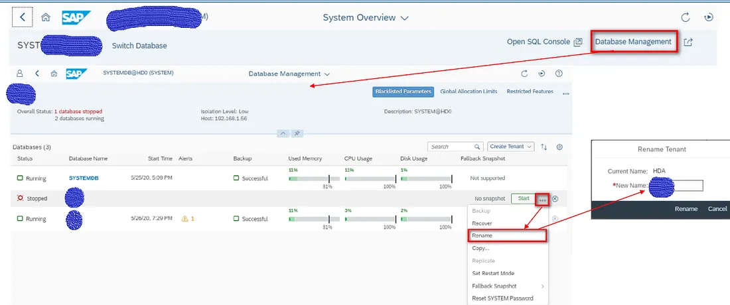Open the Database Management link
The height and width of the screenshot is (305, 730).
633,42
